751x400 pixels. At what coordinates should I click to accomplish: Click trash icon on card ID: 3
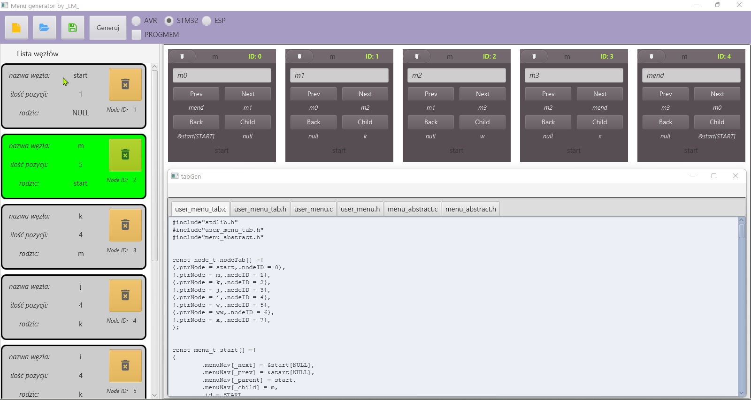click(534, 56)
